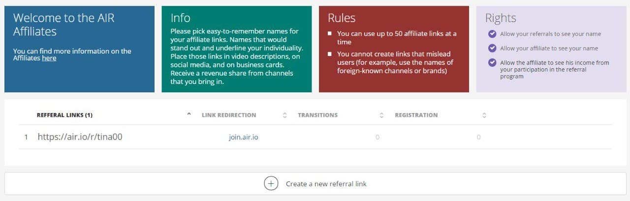Click the Welcome to the AIR Affiliates panel
This screenshot has width=630, height=201.
pos(79,49)
